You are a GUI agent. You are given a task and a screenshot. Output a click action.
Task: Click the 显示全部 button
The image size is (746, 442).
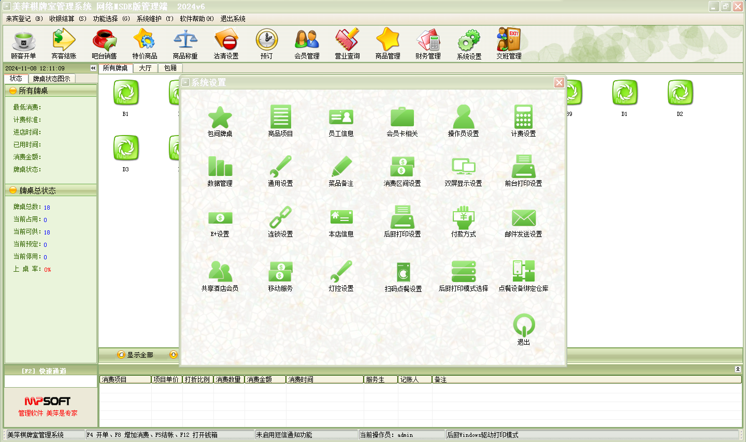pos(136,355)
